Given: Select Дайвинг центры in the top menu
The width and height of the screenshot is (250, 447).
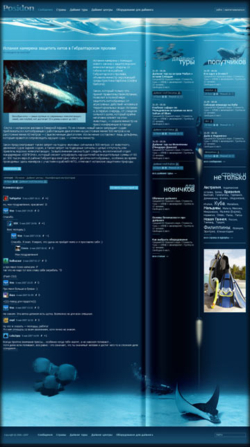Looking at the screenshot, I should [x=102, y=10].
